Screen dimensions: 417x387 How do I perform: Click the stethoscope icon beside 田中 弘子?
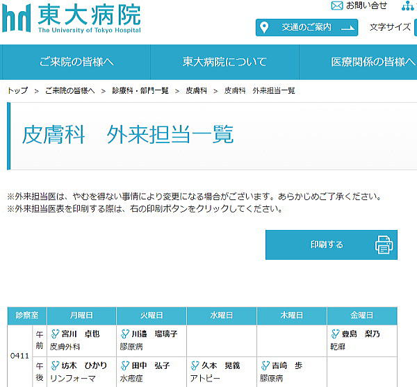coord(125,366)
